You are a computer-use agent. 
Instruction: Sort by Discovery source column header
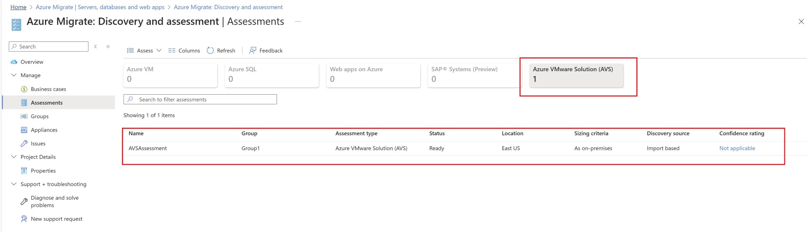(668, 134)
